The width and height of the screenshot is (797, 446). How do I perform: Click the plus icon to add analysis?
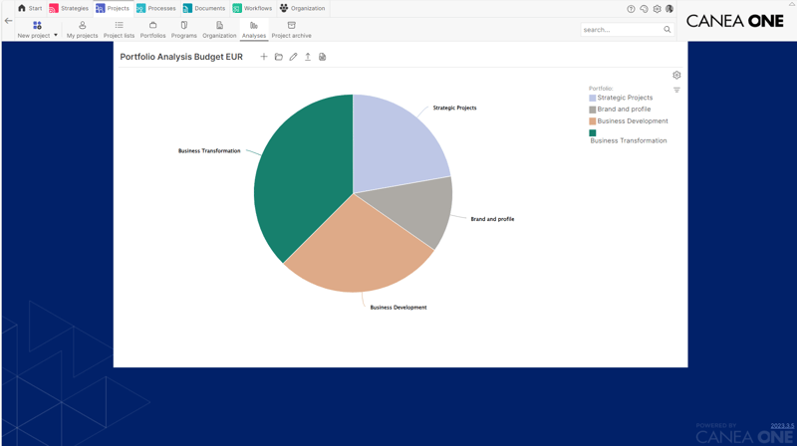[264, 57]
